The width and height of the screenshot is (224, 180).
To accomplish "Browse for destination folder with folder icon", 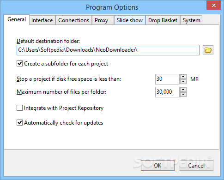I will tap(208, 50).
